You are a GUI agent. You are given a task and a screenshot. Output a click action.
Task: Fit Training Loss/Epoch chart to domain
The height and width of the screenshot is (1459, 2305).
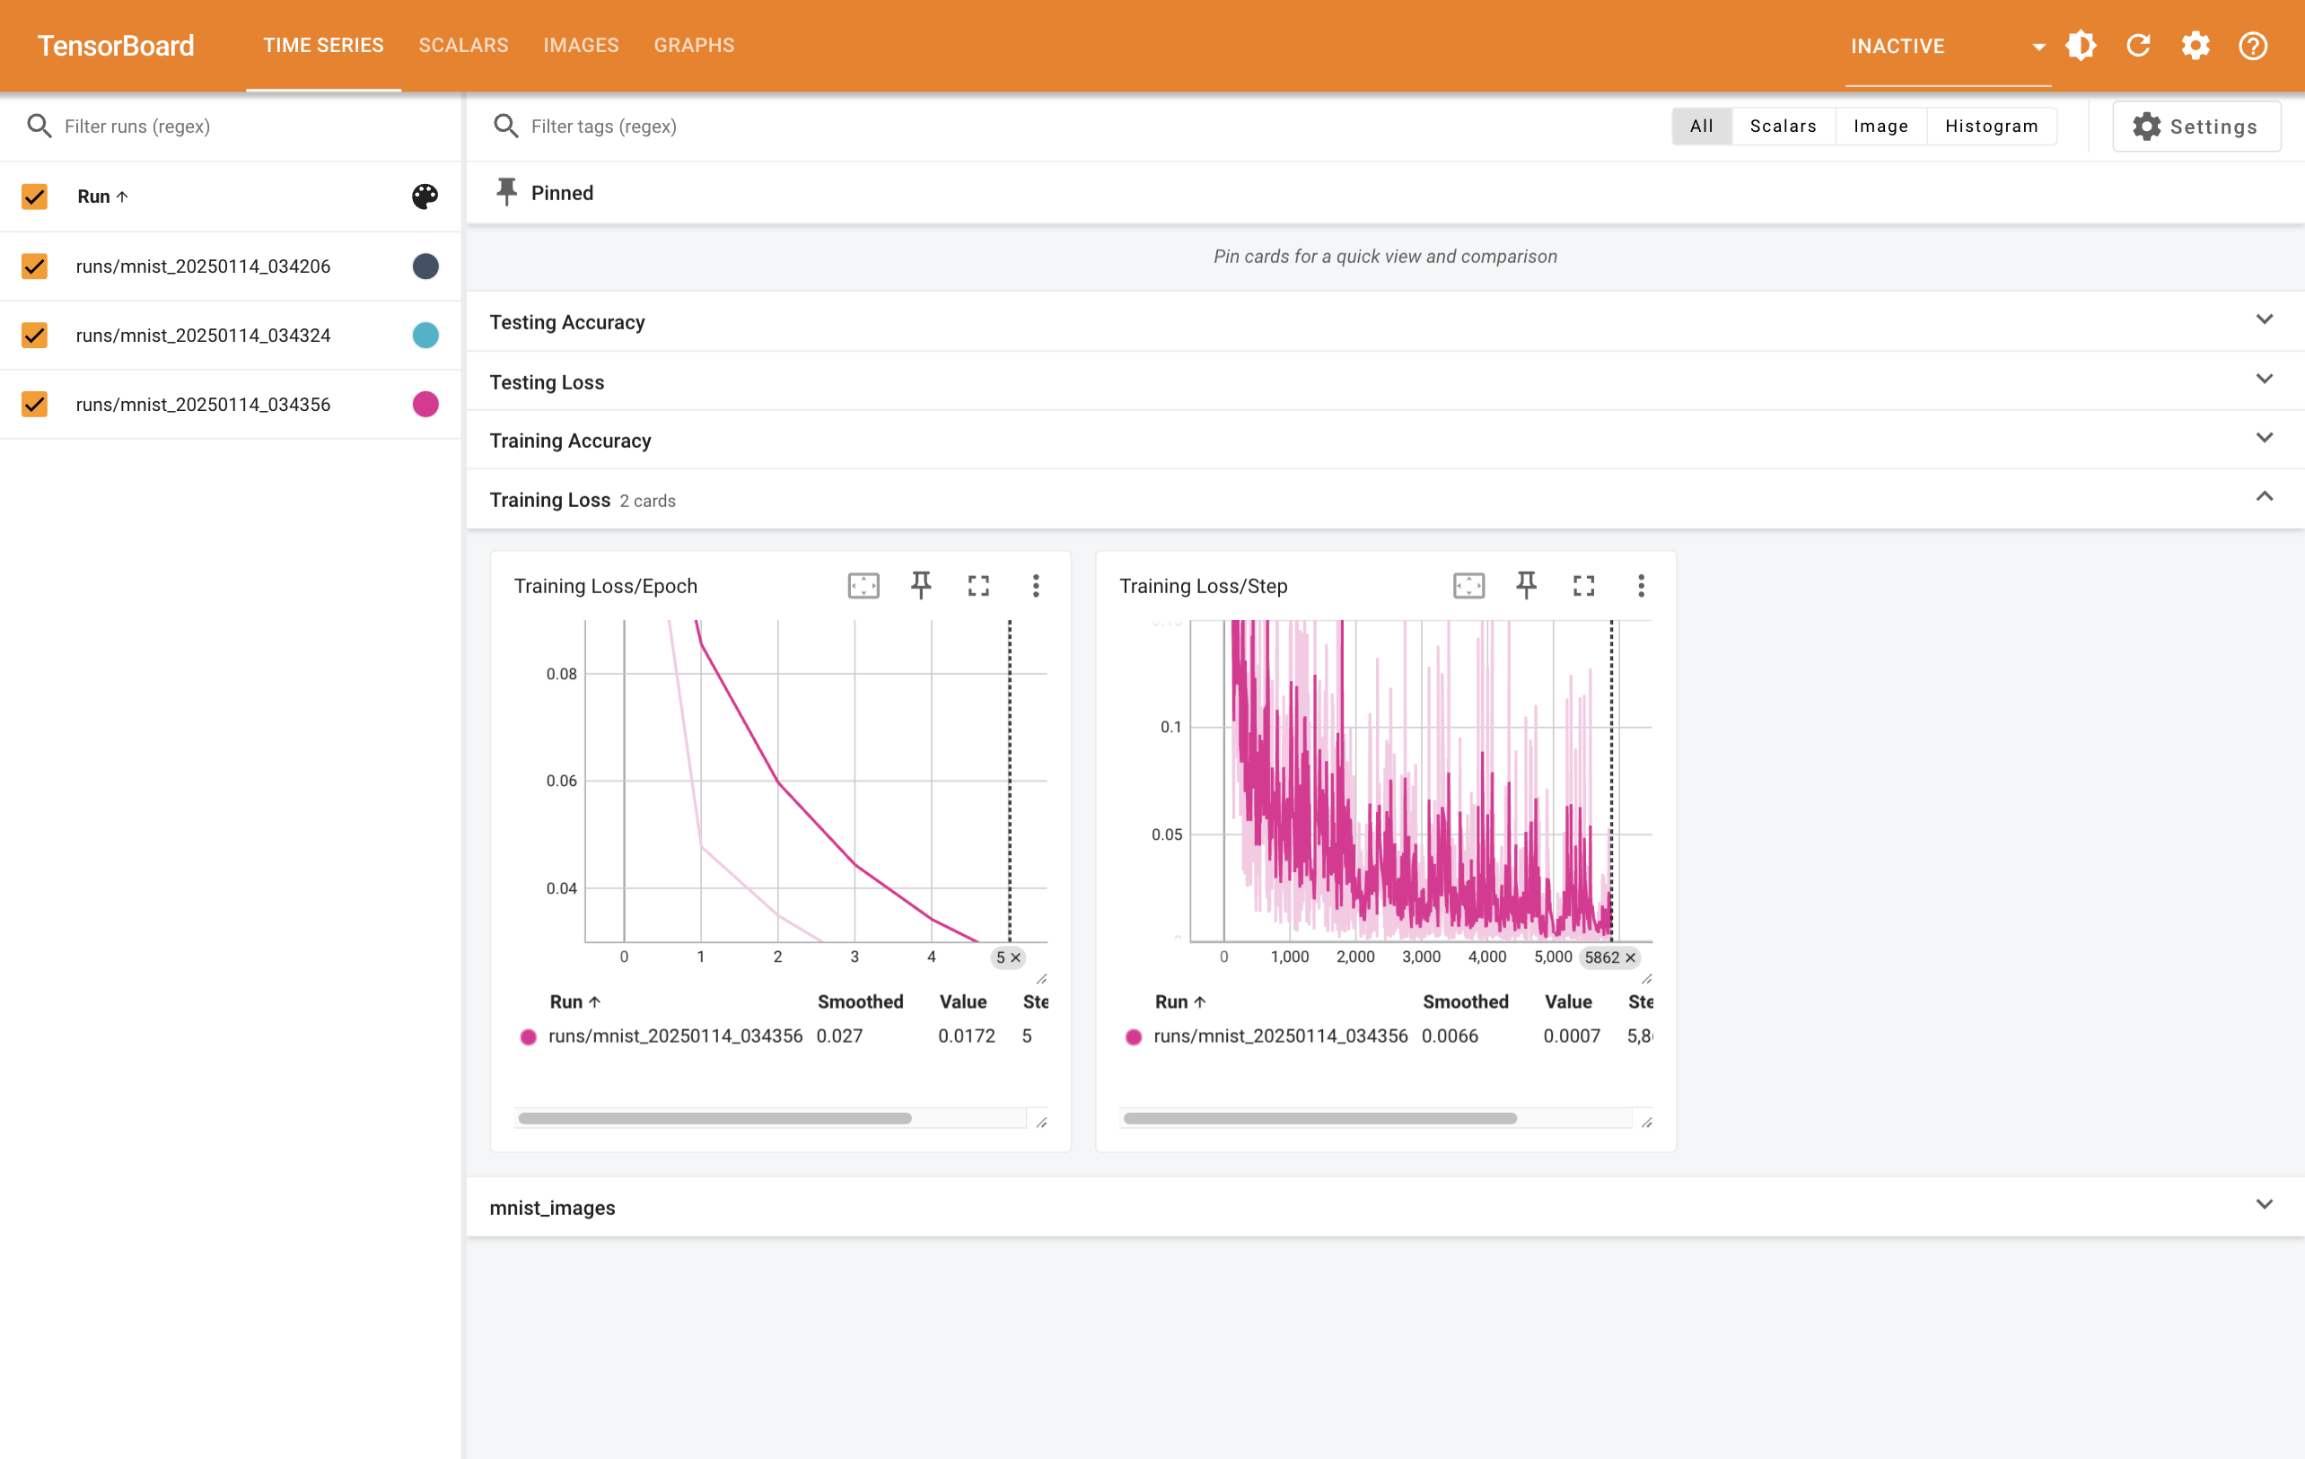coord(863,586)
